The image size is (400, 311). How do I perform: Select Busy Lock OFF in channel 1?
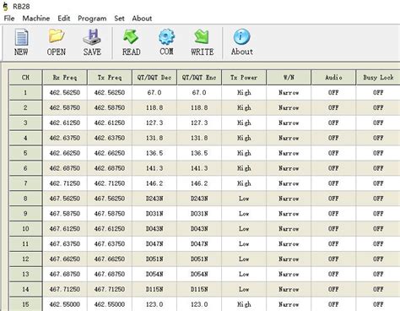tap(378, 92)
